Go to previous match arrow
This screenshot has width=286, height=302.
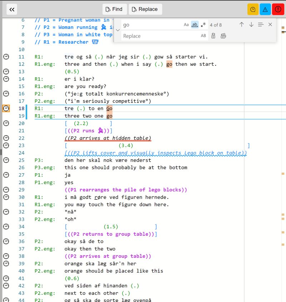click(x=242, y=25)
